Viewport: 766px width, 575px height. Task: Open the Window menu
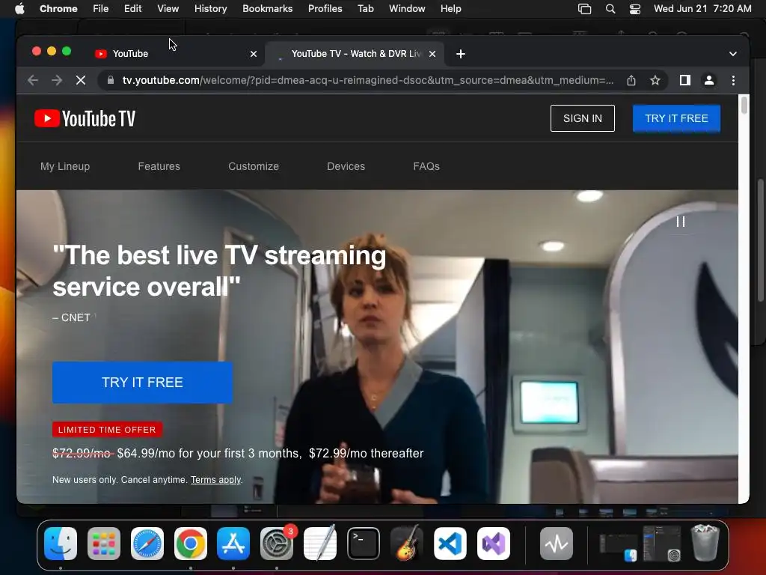(407, 9)
